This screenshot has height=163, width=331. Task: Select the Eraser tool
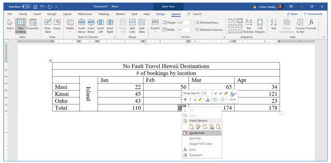[57, 25]
